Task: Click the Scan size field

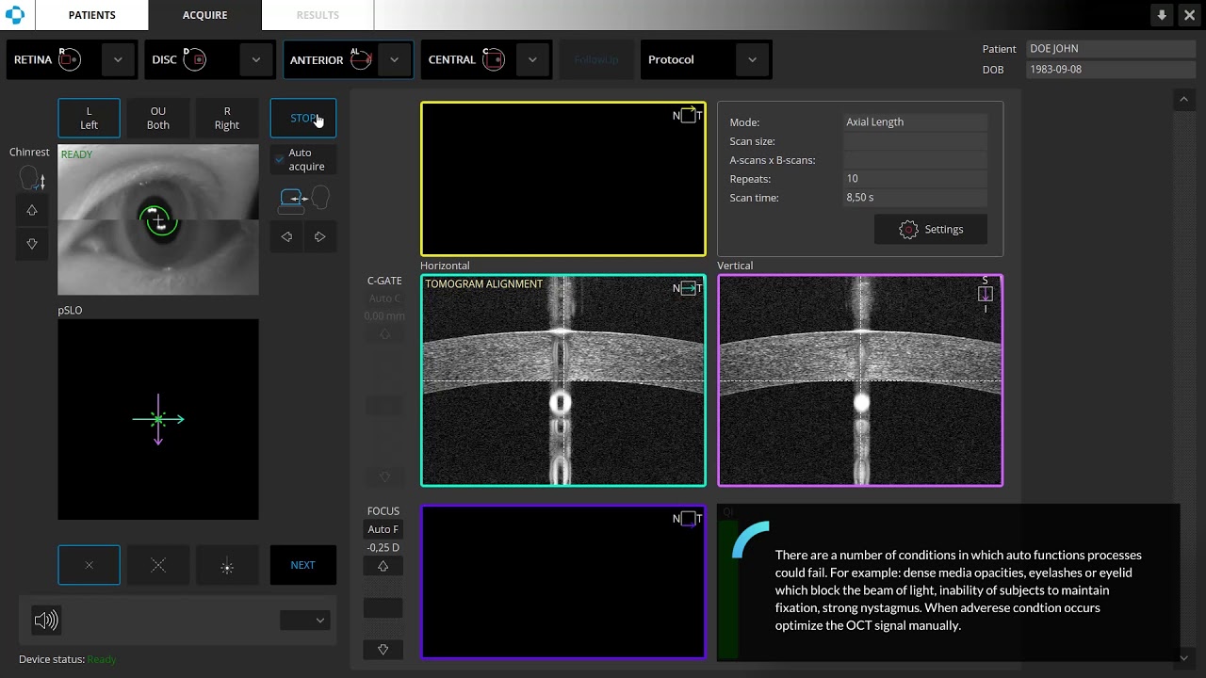Action: (915, 140)
